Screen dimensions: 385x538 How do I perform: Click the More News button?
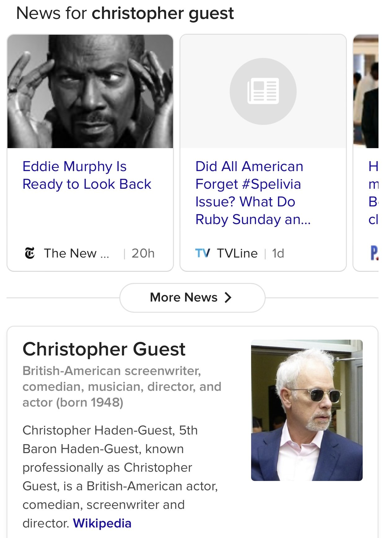pyautogui.click(x=192, y=298)
